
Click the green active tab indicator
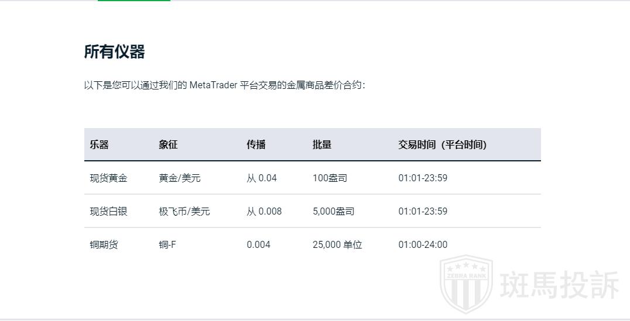[x=134, y=1]
